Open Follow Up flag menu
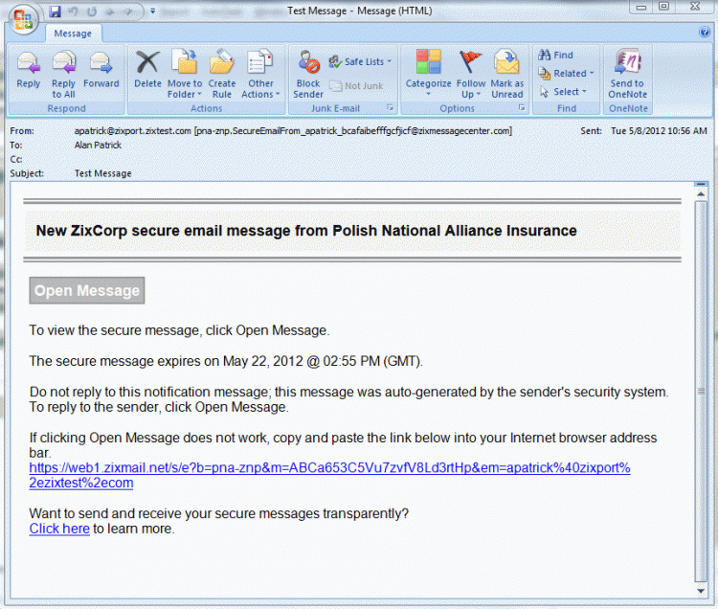This screenshot has height=609, width=718. (470, 75)
